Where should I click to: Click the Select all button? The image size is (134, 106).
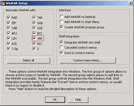point(29,60)
